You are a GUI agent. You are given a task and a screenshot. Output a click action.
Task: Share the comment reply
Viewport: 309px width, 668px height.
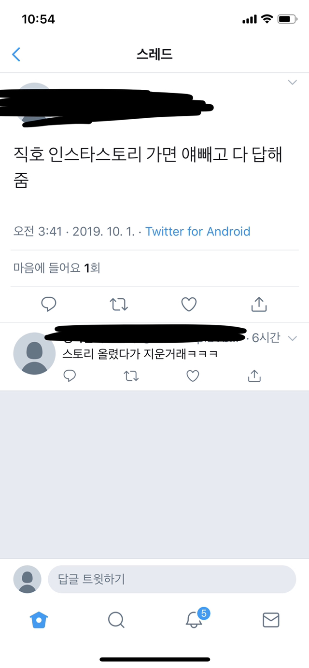[x=254, y=376]
